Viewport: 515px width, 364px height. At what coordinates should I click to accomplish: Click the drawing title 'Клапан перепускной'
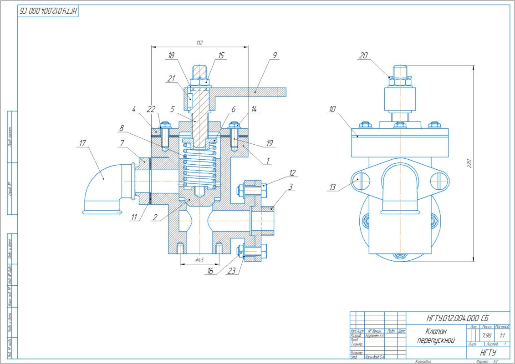click(x=436, y=336)
